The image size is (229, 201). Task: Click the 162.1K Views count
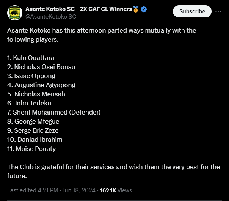[x=116, y=190]
